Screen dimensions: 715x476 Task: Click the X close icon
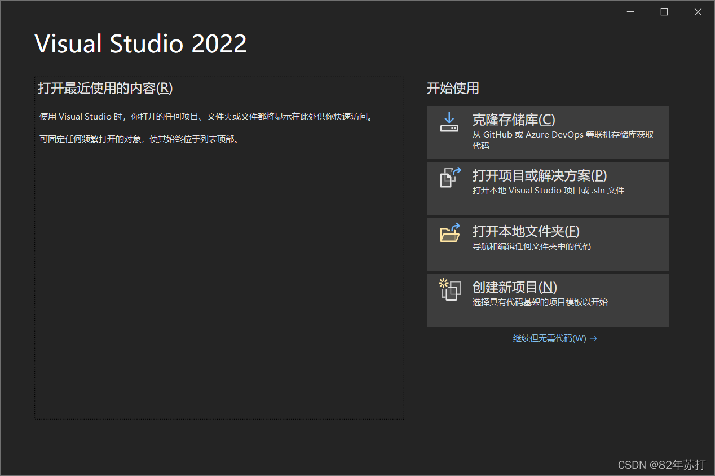[x=698, y=11]
